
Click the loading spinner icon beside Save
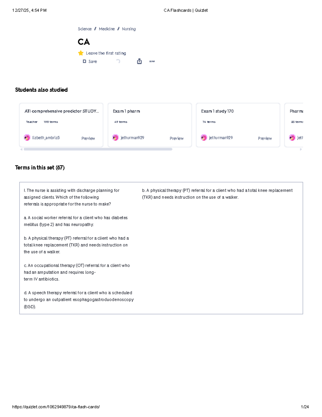click(x=118, y=61)
